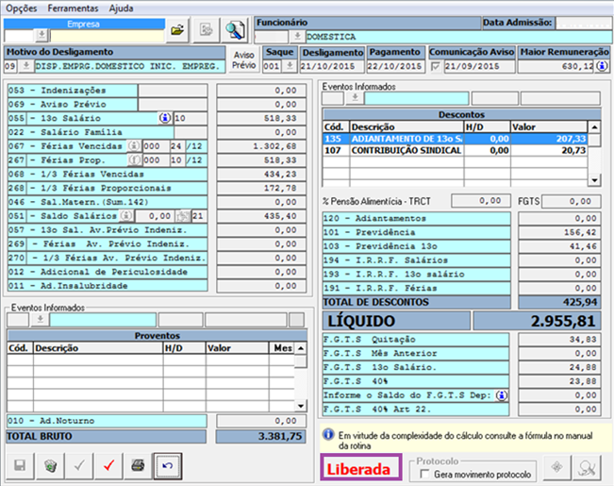This screenshot has height=486, width=614.
Task: Click the FGTS percentage field
Action: (572, 201)
